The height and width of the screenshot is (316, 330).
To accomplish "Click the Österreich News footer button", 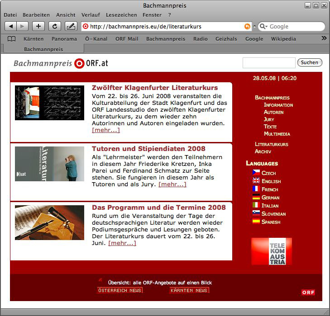I will pyautogui.click(x=120, y=290).
